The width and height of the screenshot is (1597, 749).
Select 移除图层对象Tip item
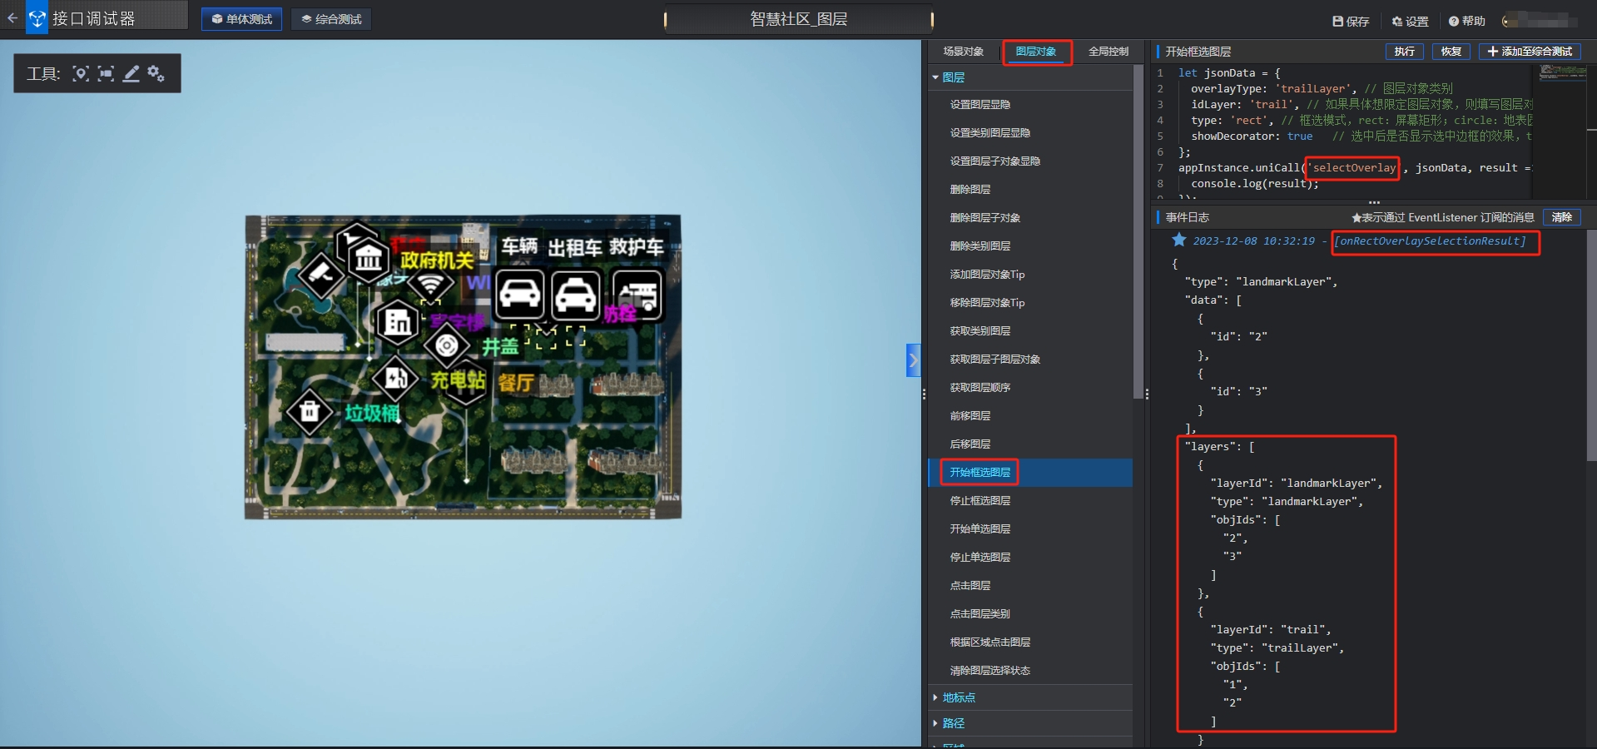pos(1030,303)
